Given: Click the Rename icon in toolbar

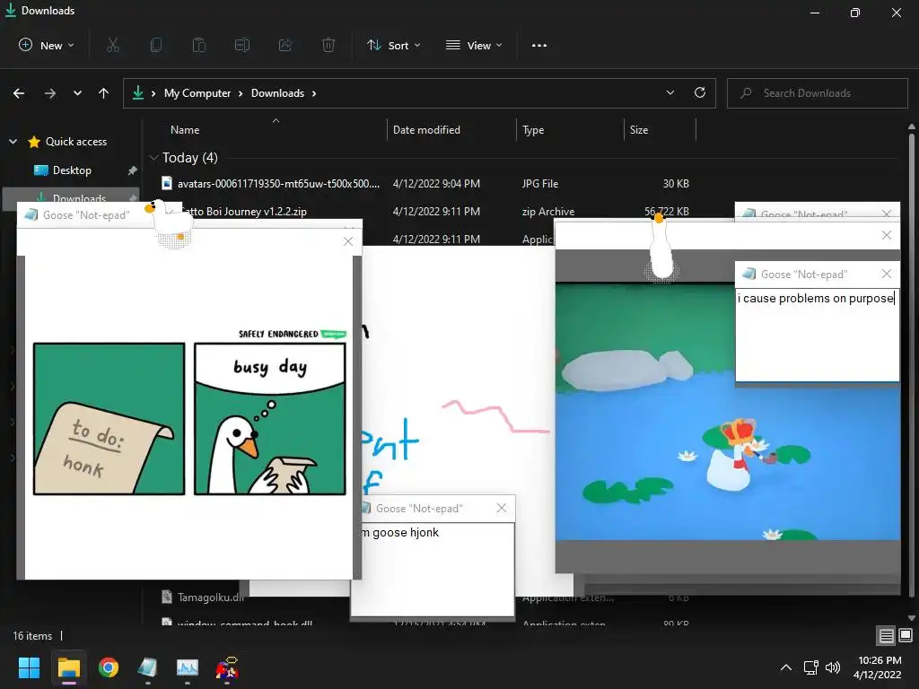Looking at the screenshot, I should [x=242, y=45].
